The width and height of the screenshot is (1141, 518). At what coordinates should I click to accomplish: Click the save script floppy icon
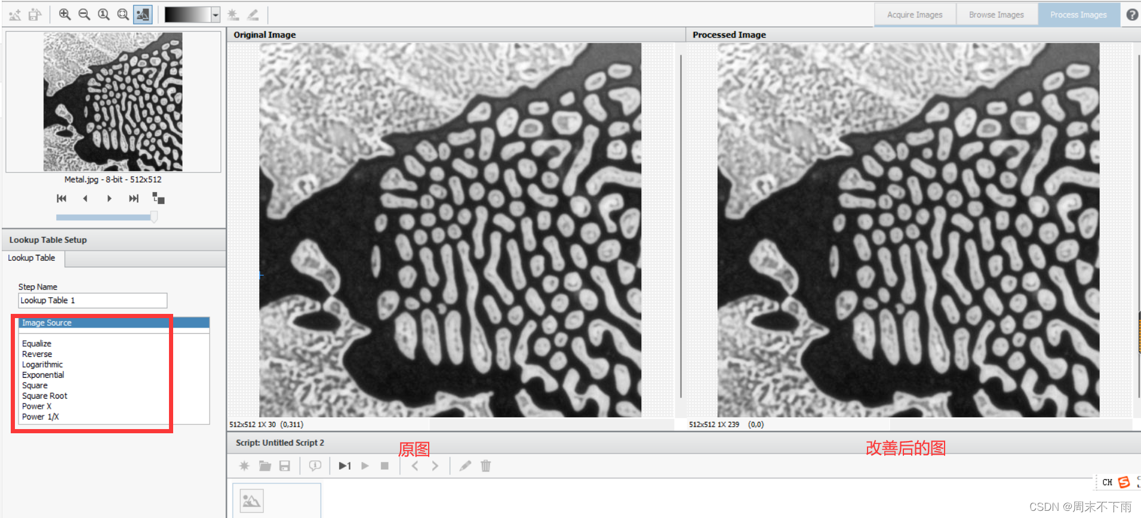285,466
